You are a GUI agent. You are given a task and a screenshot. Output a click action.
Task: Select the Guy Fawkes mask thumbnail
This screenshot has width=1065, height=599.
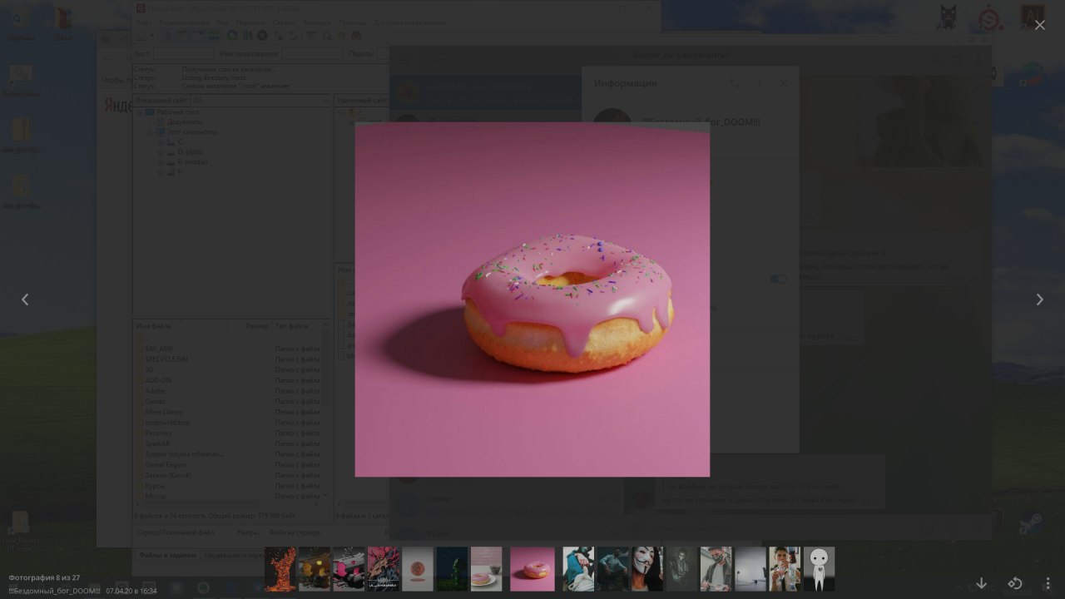tap(646, 569)
